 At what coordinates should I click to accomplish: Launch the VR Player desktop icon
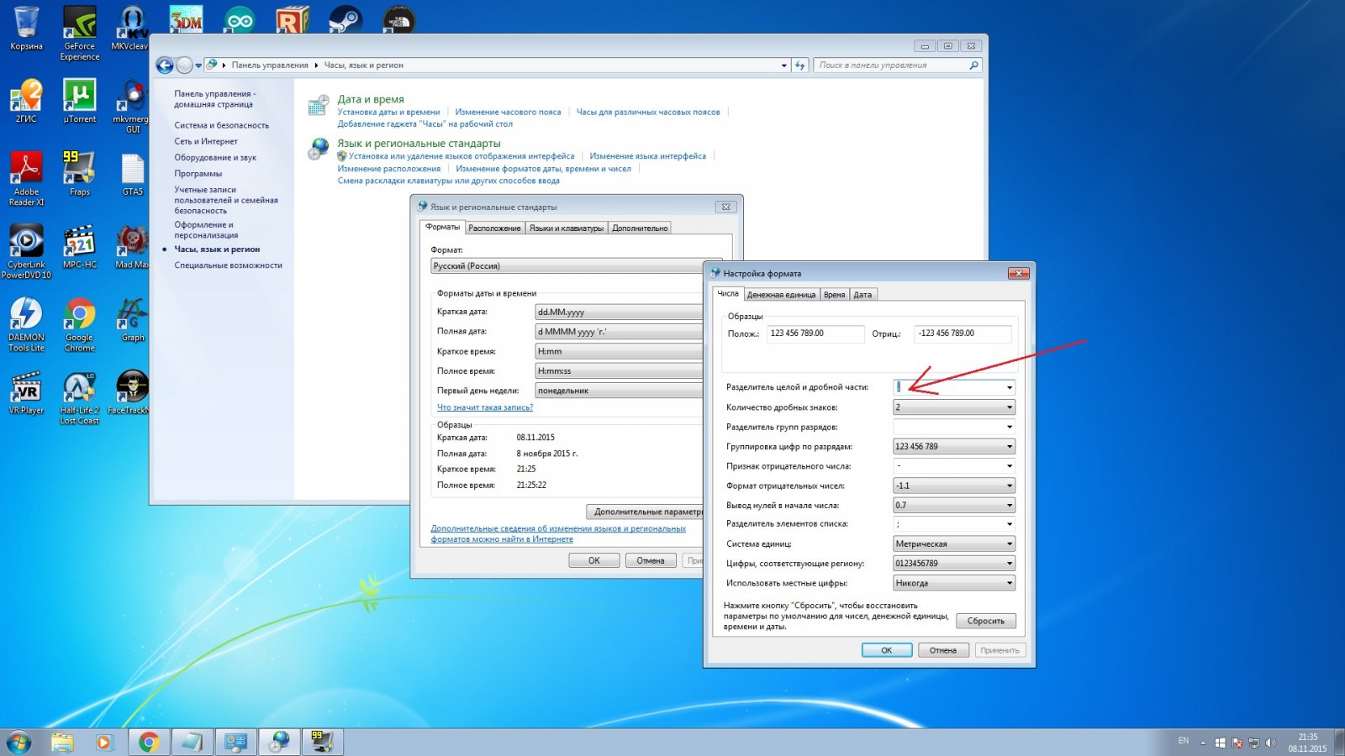(26, 392)
